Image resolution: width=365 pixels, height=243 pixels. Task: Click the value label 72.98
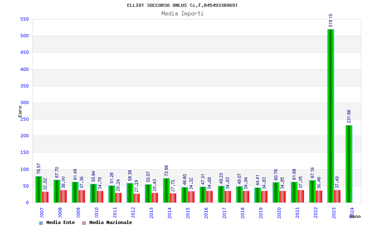point(166,171)
